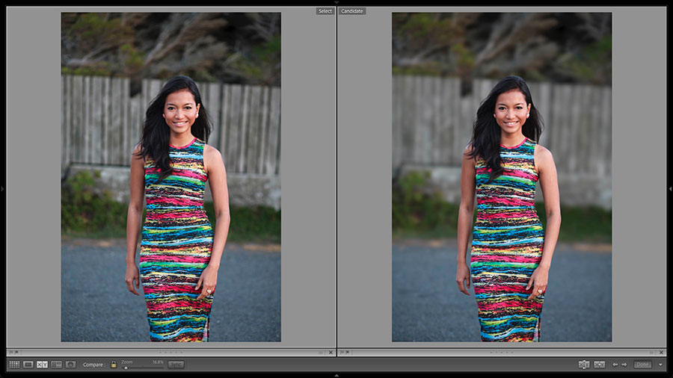Open the toolbar options dropdown arrow
673x378 pixels.
(x=660, y=365)
